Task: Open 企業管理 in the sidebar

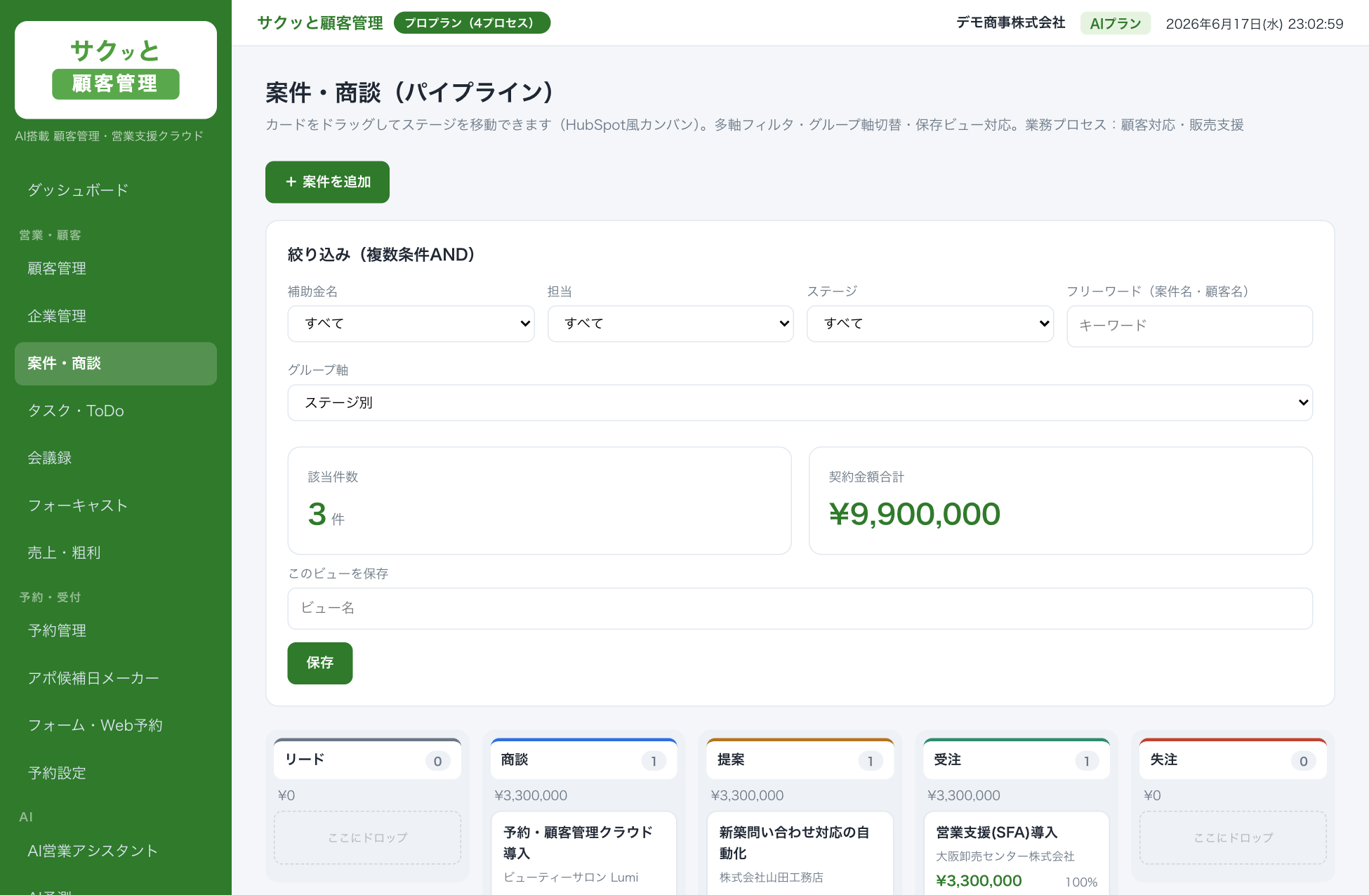Action: [116, 316]
